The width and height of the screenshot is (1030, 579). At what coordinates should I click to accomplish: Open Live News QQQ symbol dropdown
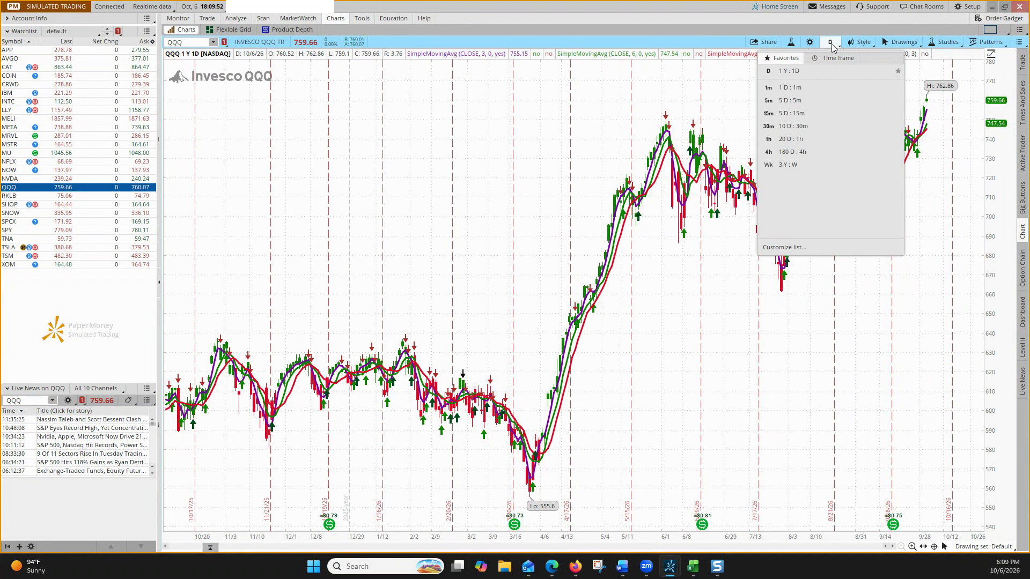click(52, 400)
